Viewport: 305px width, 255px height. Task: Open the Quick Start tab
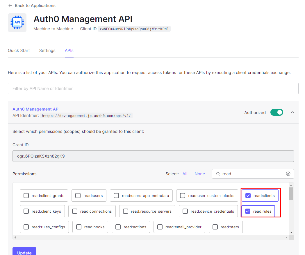pos(19,50)
